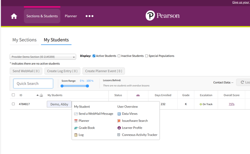Click the Pearson logo

(x=162, y=16)
